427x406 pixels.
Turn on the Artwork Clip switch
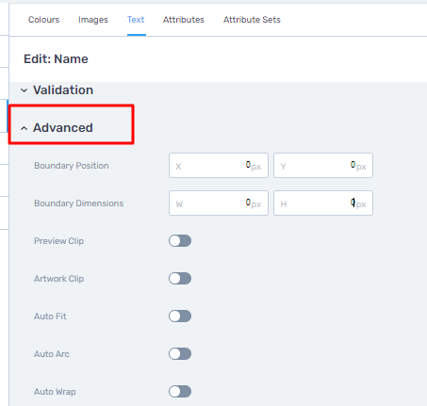[x=180, y=279]
